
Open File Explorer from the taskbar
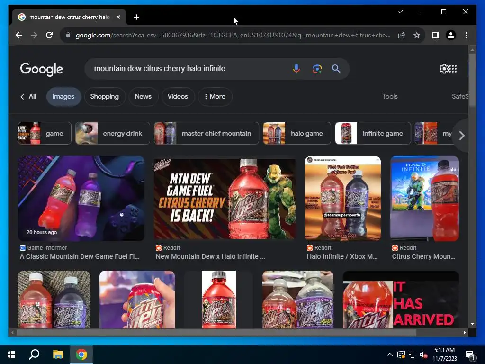click(58, 355)
